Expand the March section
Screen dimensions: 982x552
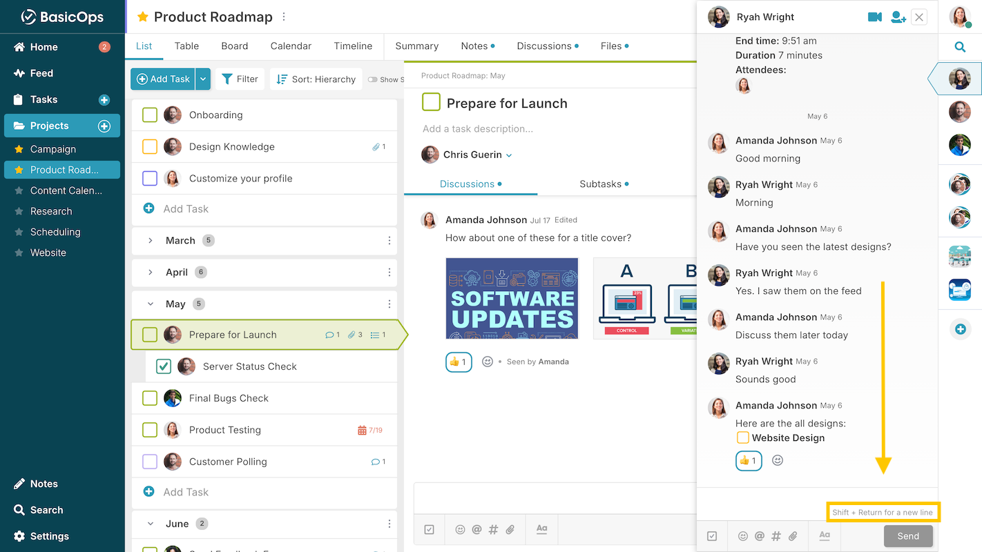click(x=151, y=241)
